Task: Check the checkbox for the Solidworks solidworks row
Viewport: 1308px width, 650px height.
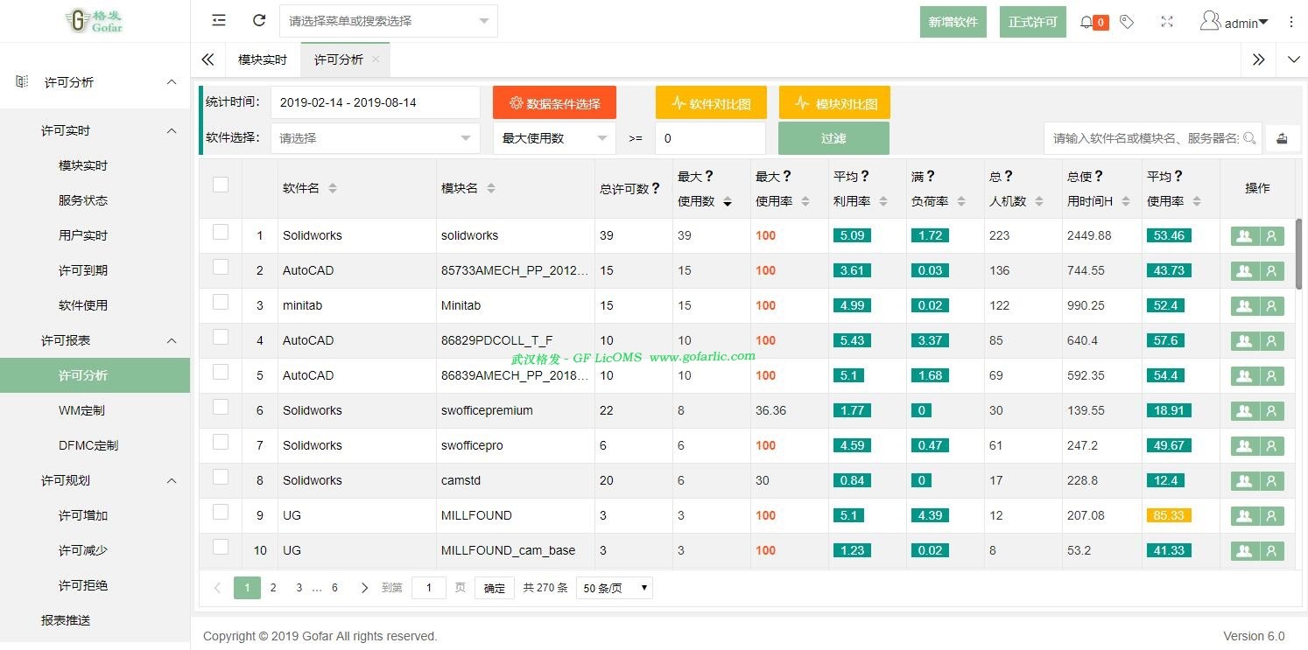Action: (x=221, y=233)
